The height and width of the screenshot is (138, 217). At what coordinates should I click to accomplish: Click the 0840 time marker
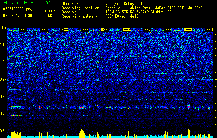point(209,30)
